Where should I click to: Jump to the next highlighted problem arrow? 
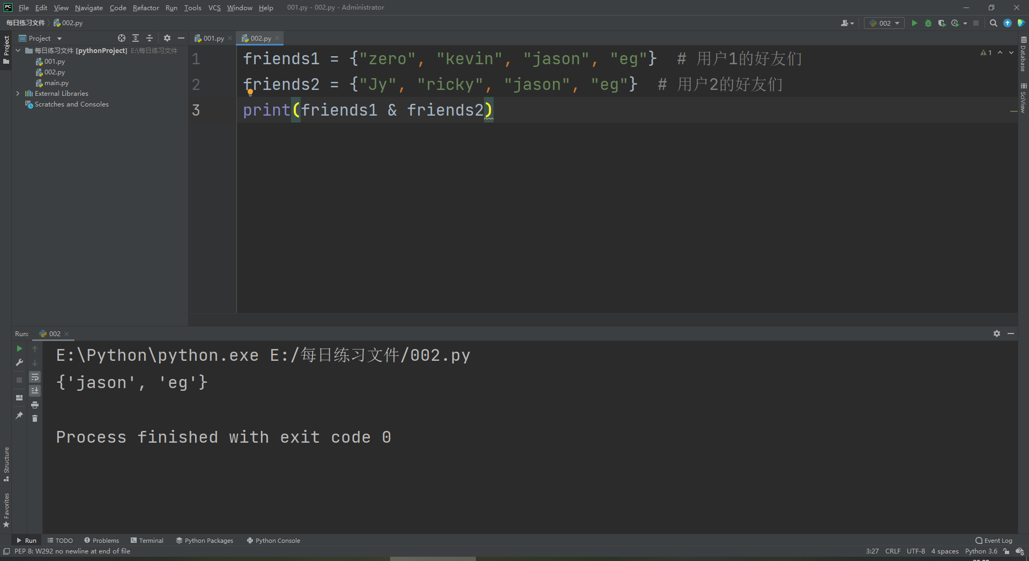click(1011, 52)
